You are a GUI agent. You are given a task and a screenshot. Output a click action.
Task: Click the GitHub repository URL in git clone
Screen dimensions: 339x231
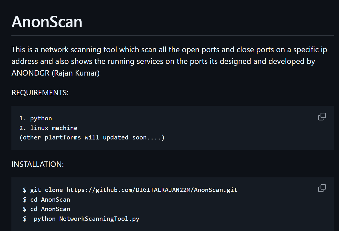click(152, 190)
